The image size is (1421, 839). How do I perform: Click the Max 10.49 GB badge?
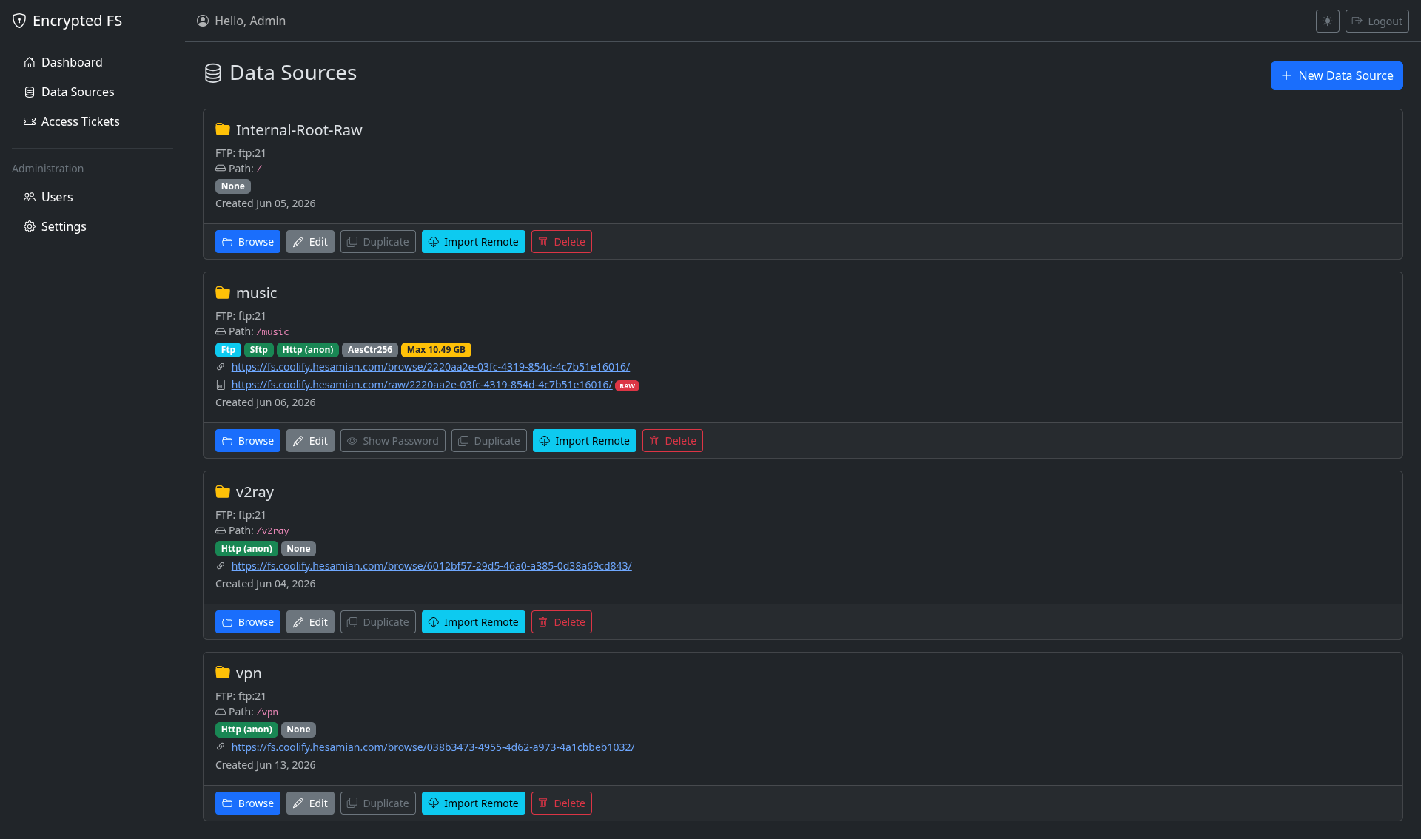(x=436, y=350)
